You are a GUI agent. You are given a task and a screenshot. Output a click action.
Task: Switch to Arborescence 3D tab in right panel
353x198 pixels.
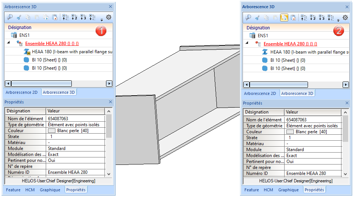click(297, 93)
